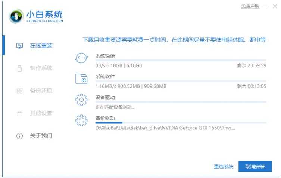Viewport: 281px width, 178px height.
Task: Open the 其他设置 tab
Action: click(x=41, y=113)
